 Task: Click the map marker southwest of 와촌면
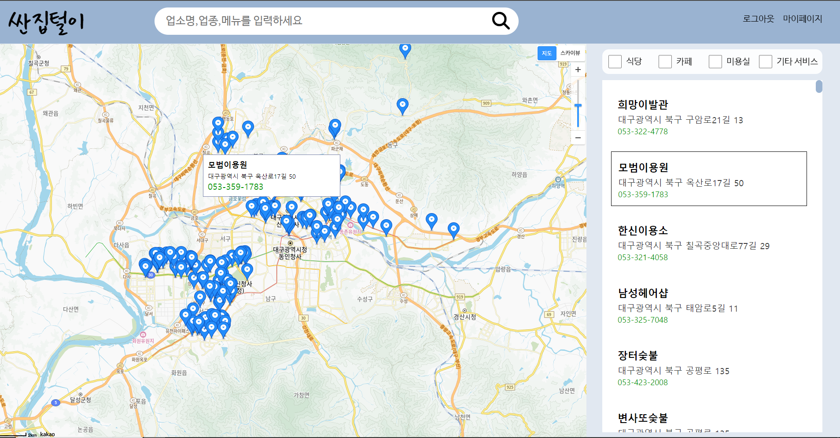pyautogui.click(x=402, y=107)
